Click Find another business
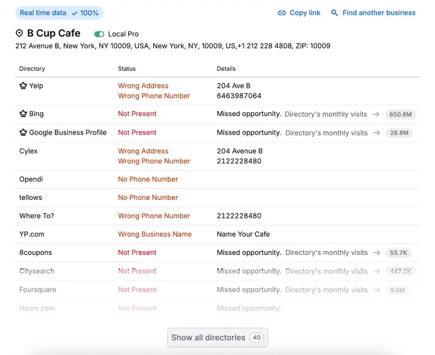Viewport: 435px width, 355px height. 374,13
